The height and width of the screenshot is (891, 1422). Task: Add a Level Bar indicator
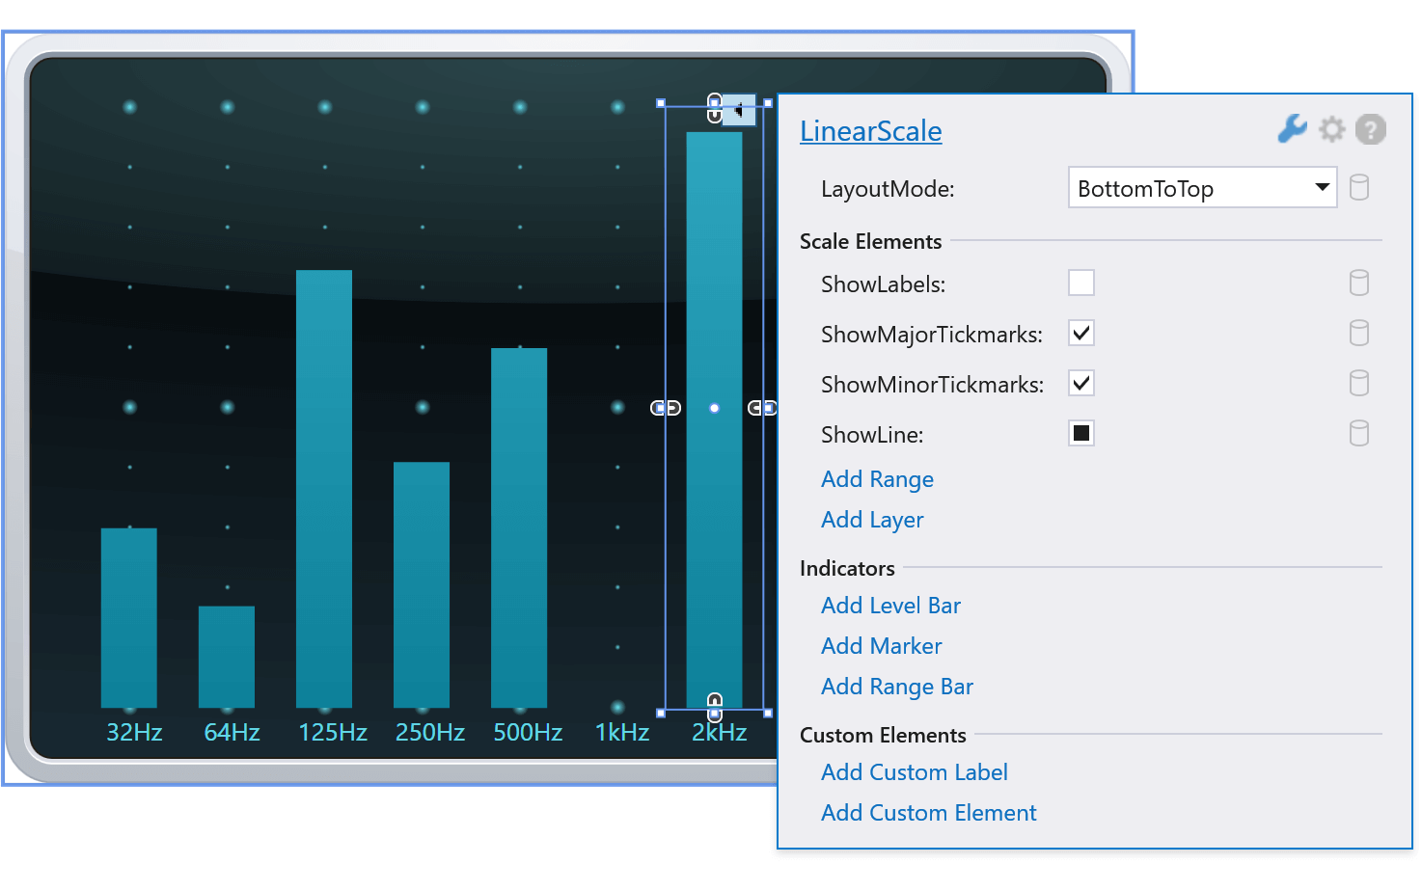(x=889, y=606)
